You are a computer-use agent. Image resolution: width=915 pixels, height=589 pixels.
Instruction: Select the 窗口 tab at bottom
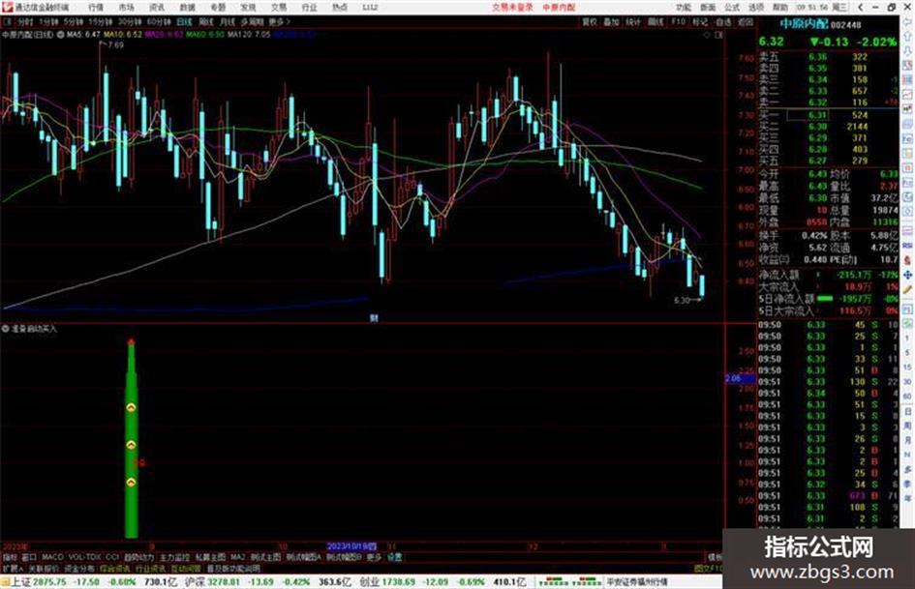[x=29, y=557]
